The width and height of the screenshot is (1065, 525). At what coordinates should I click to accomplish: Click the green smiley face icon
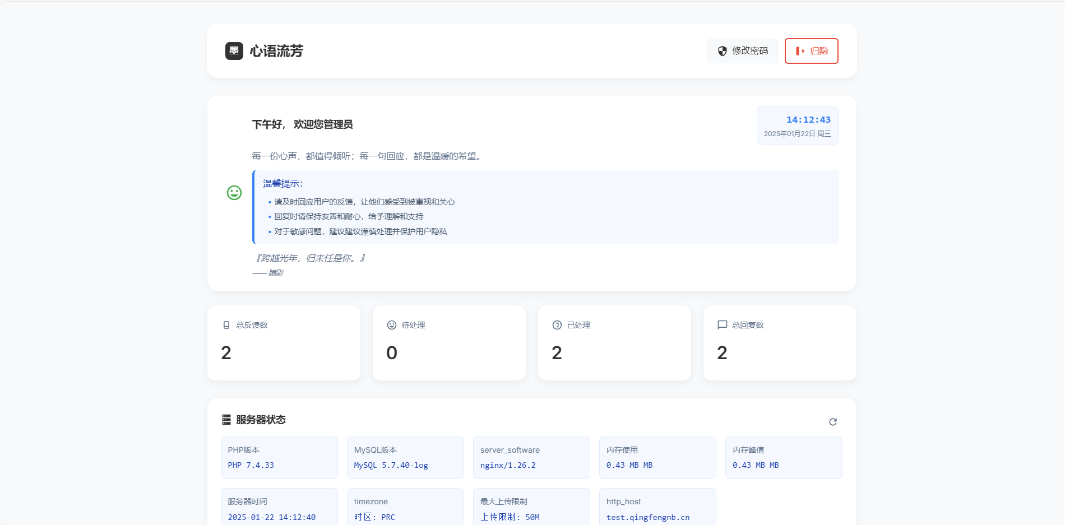(x=234, y=193)
